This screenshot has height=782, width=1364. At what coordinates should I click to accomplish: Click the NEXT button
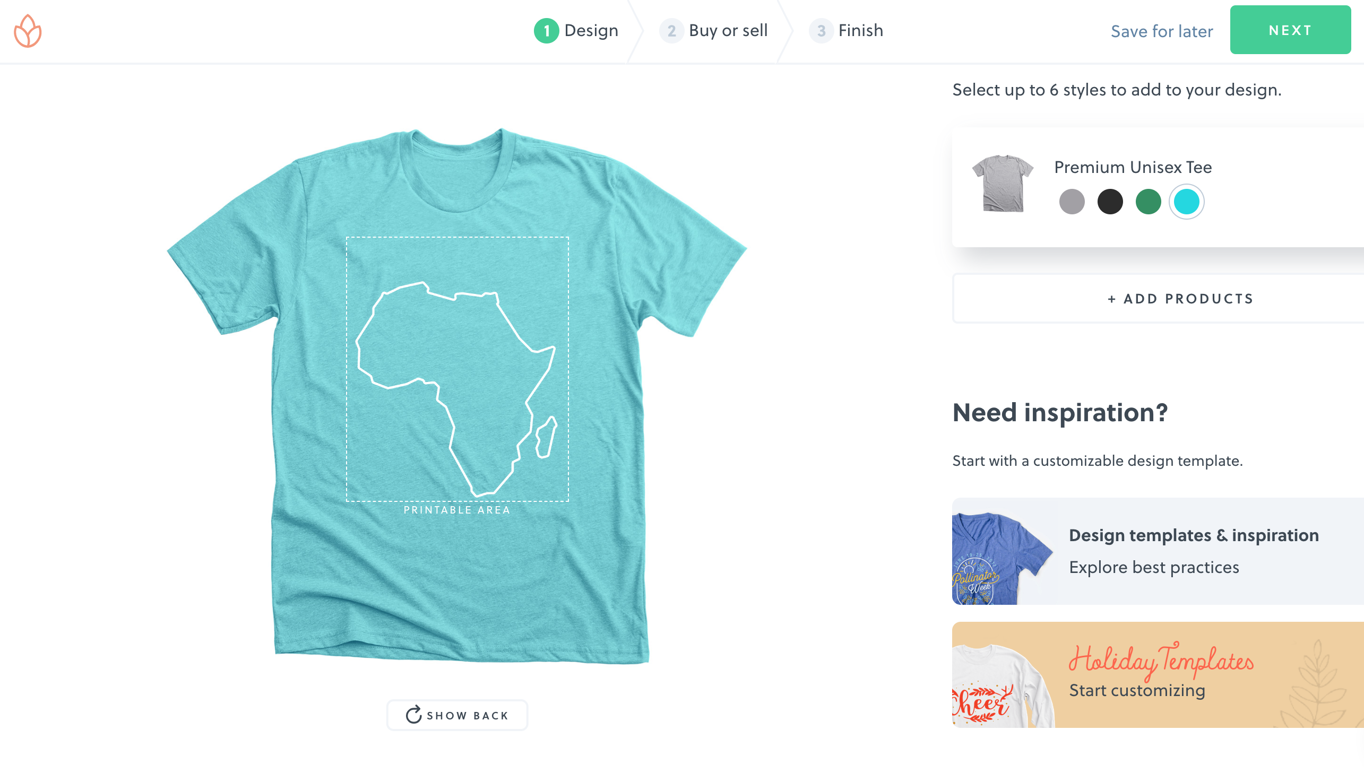(x=1289, y=30)
